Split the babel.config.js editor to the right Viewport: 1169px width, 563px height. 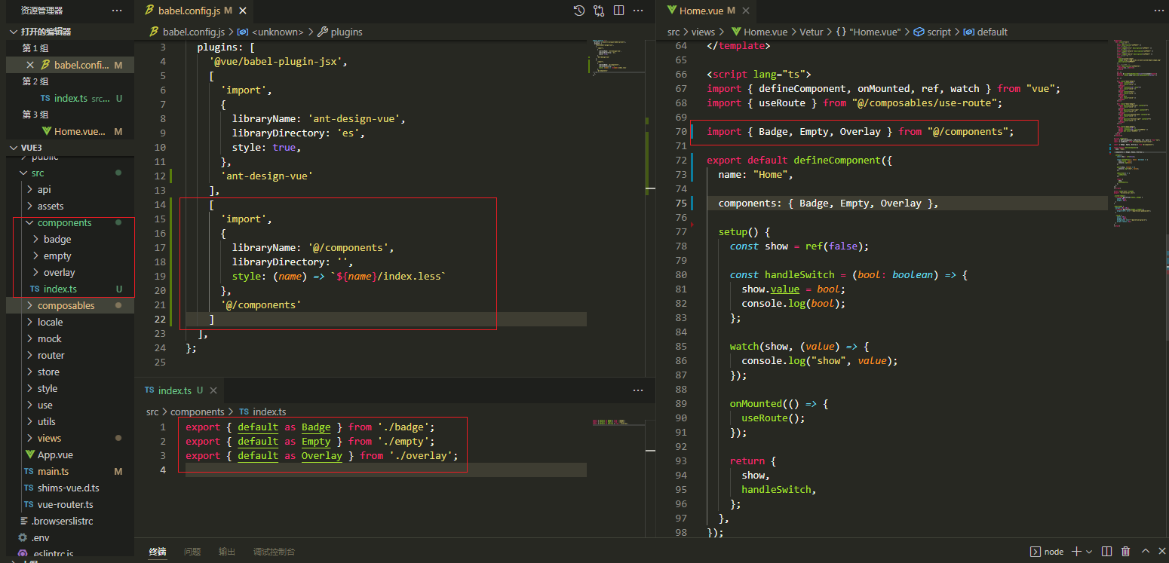618,11
